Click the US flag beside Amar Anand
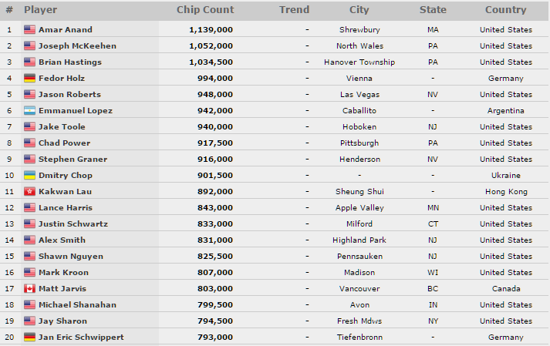The height and width of the screenshot is (346, 550). (x=29, y=30)
